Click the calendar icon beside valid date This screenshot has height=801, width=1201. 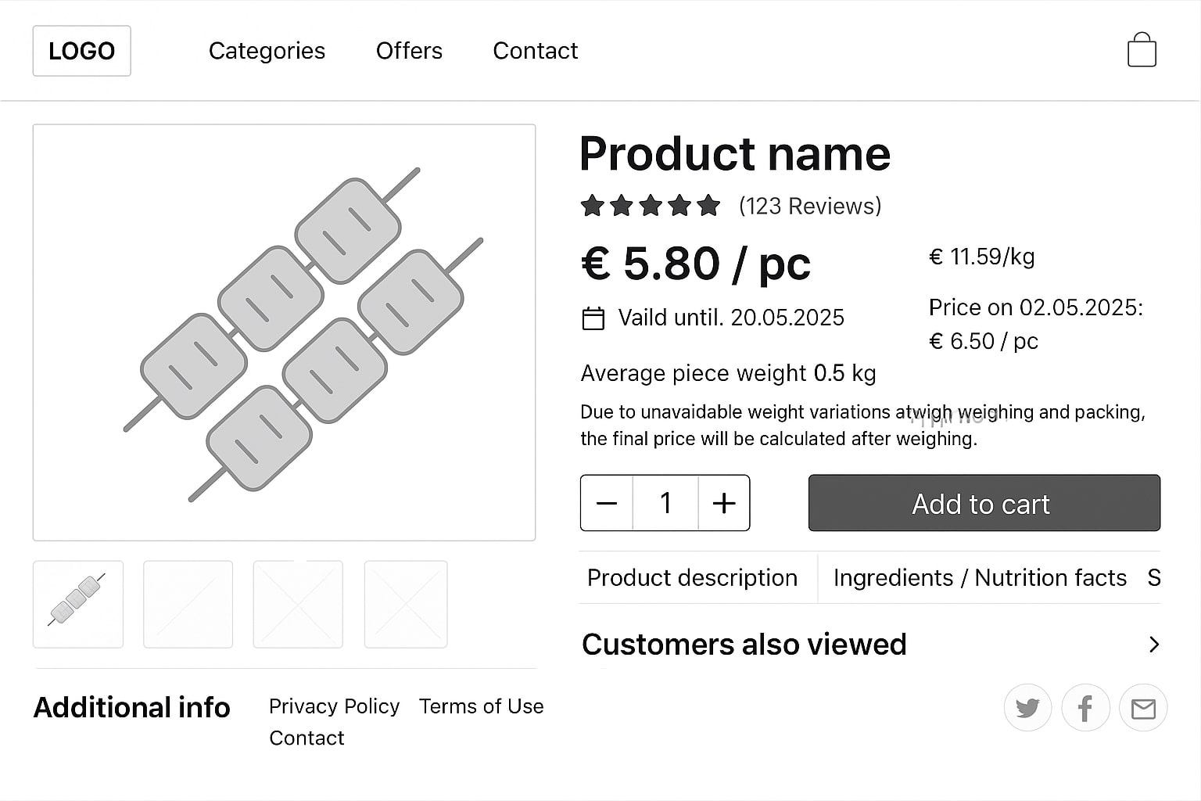593,318
